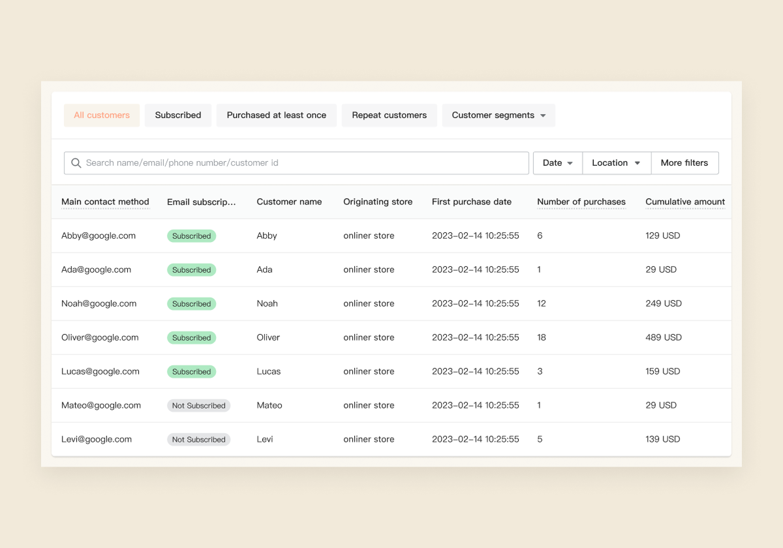Image resolution: width=783 pixels, height=548 pixels.
Task: Click customer name Levi
Action: point(265,440)
